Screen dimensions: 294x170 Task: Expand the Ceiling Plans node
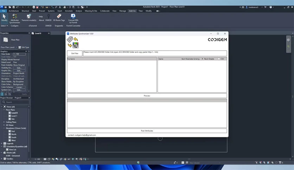click(4, 122)
